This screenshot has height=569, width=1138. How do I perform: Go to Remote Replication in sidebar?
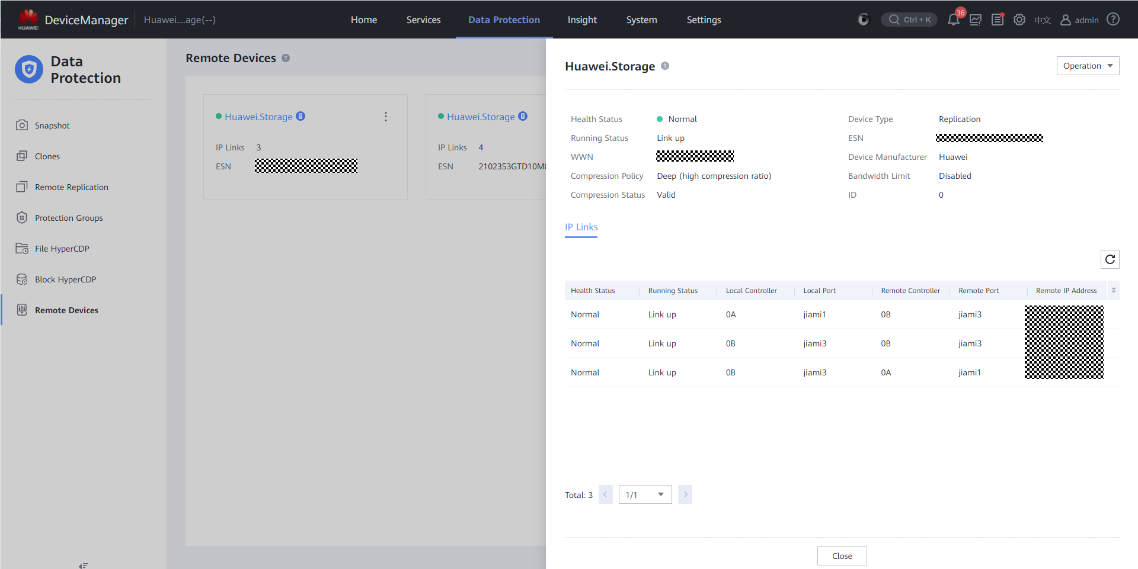pyautogui.click(x=71, y=187)
